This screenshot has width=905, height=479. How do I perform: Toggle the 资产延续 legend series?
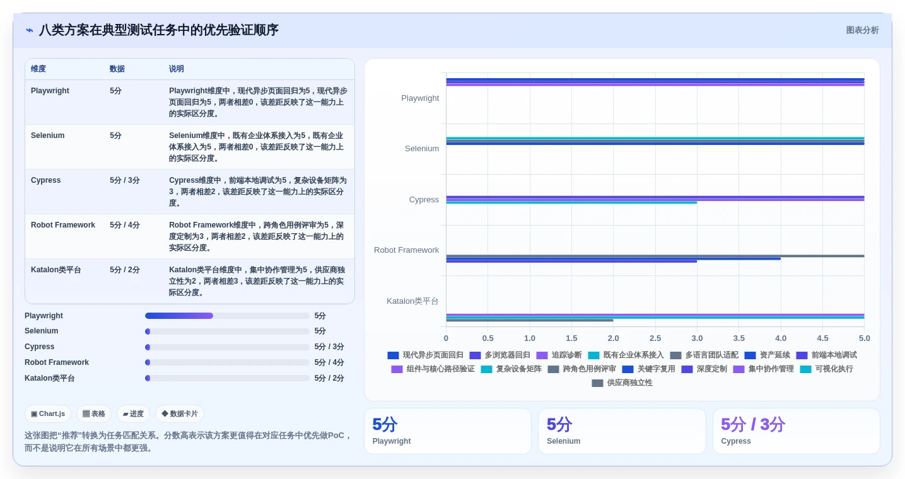(x=767, y=355)
